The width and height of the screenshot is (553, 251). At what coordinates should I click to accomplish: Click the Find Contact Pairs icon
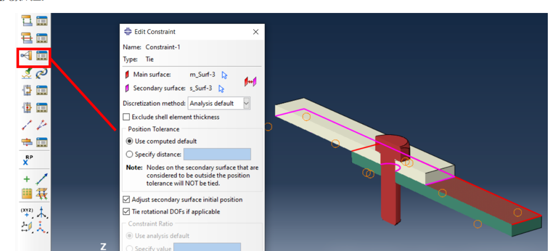click(x=27, y=73)
